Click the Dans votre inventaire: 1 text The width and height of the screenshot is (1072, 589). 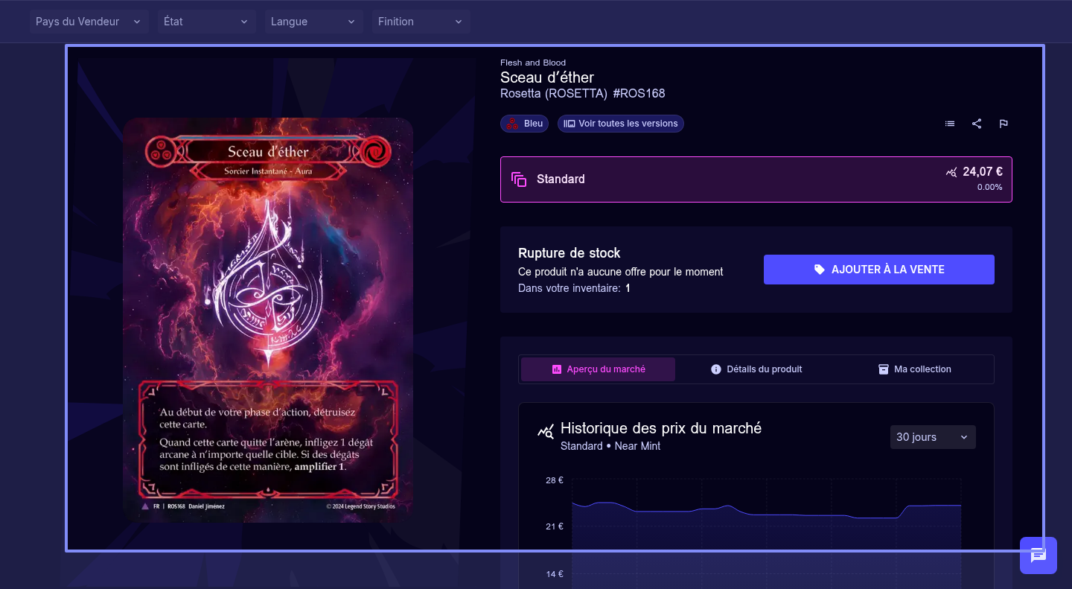coord(575,288)
